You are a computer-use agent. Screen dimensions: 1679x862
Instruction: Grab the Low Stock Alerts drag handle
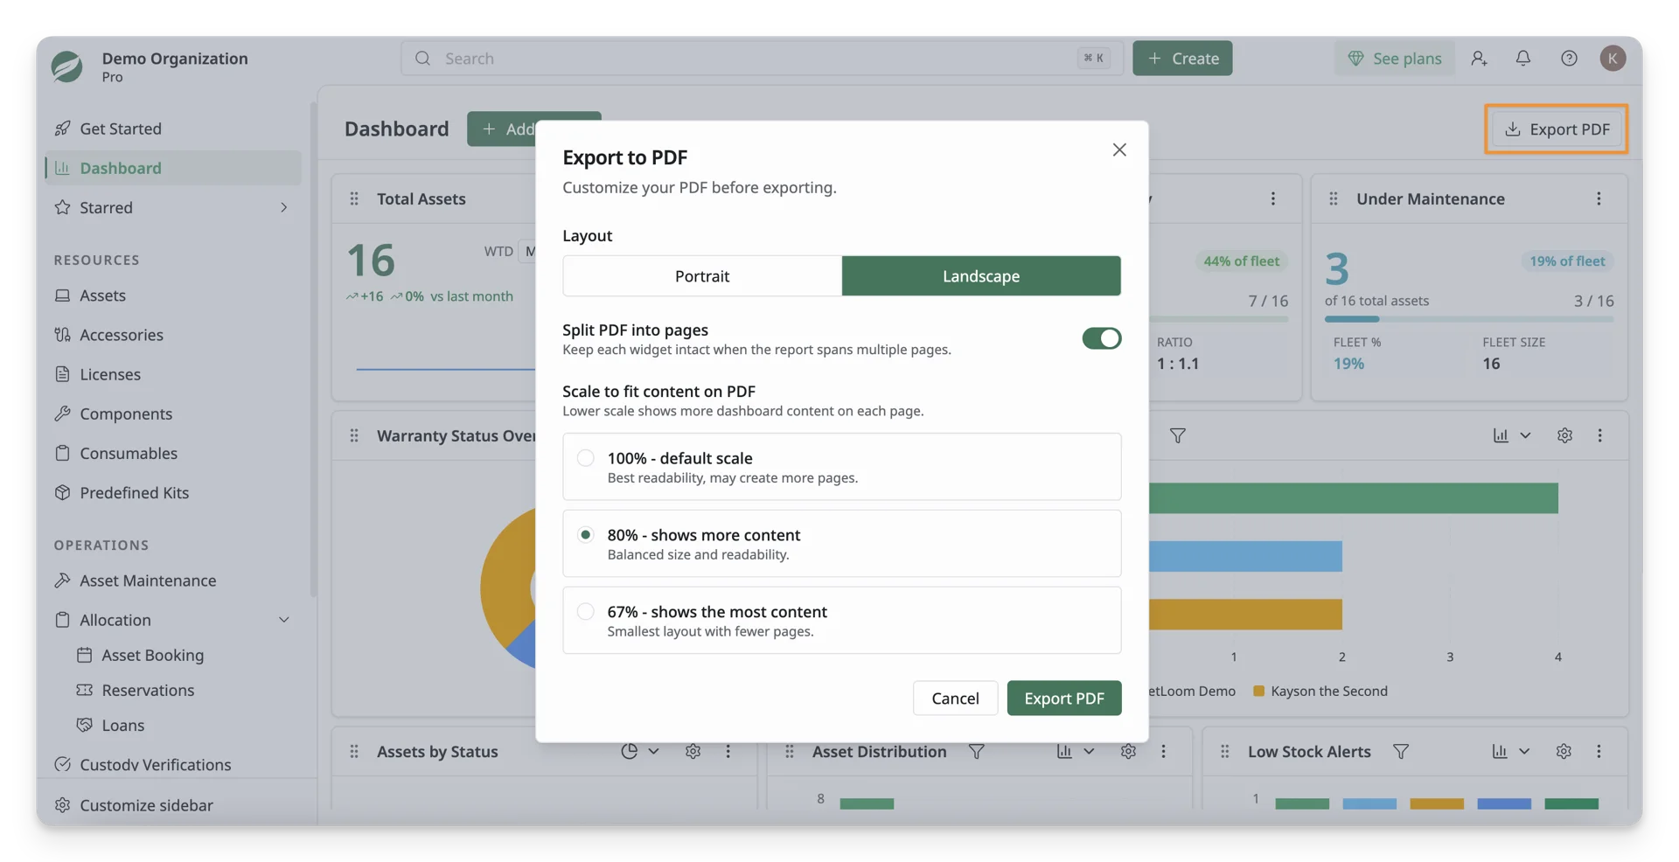tap(1224, 752)
